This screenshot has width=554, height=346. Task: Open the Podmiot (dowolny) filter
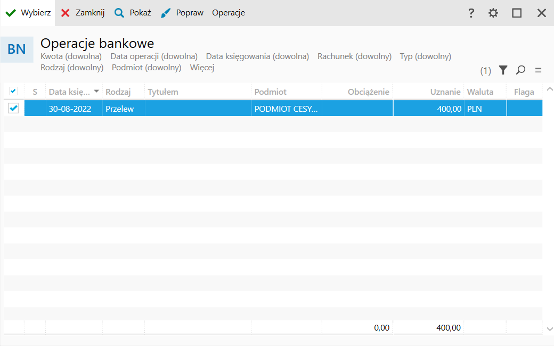click(x=146, y=68)
